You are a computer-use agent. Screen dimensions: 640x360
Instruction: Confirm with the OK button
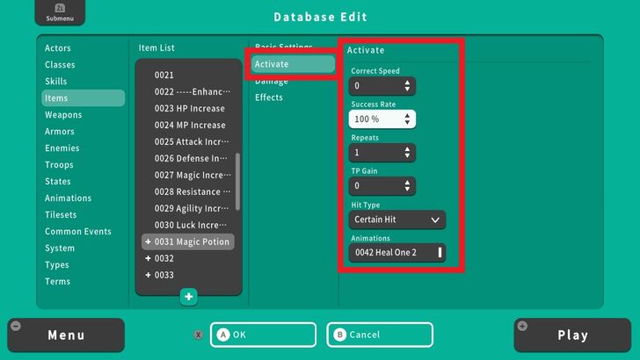(262, 335)
